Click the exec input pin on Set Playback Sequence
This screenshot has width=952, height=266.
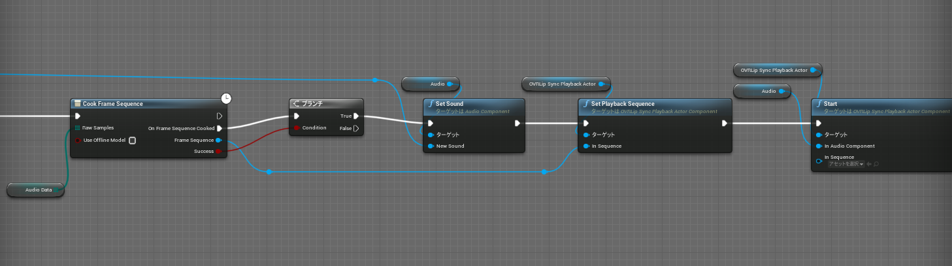[x=586, y=122]
